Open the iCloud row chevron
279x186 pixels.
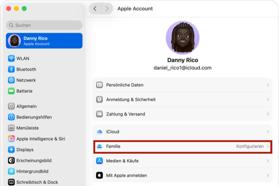[268, 132]
